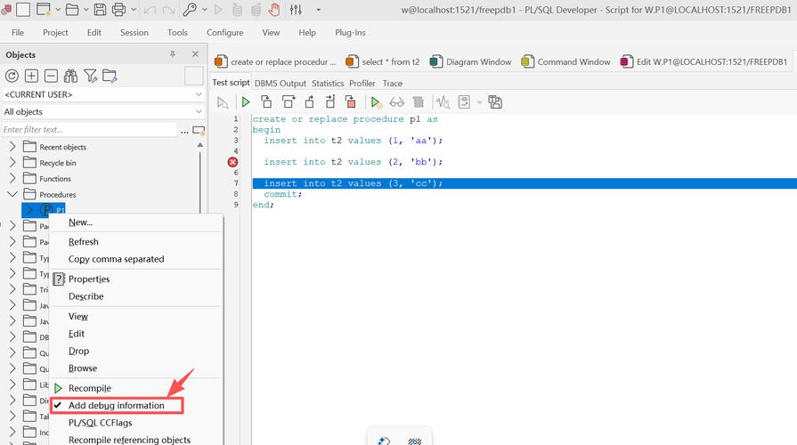Click the glasses watch icon in debug toolbar
This screenshot has height=445, width=797.
click(396, 102)
